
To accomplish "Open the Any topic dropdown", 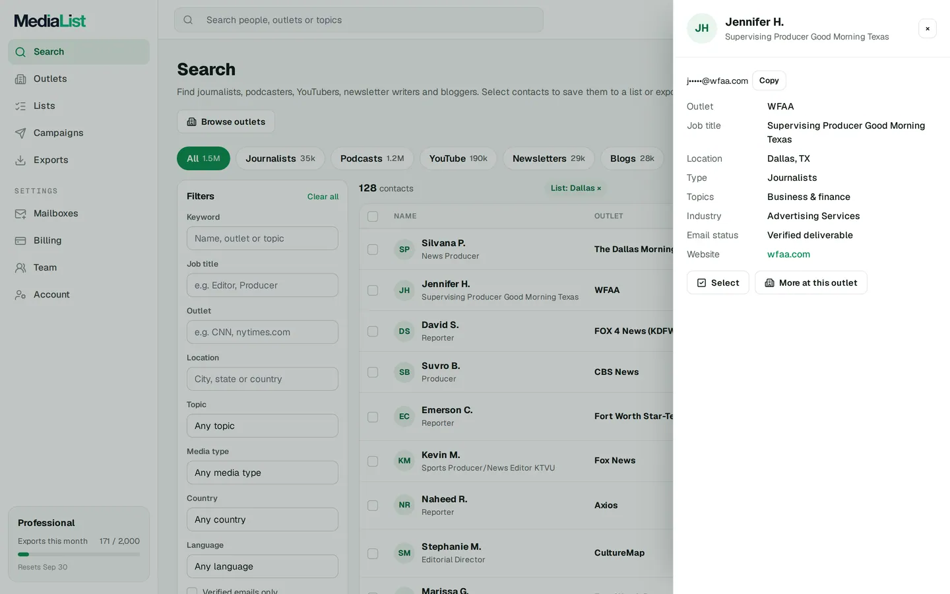I will coord(263,426).
